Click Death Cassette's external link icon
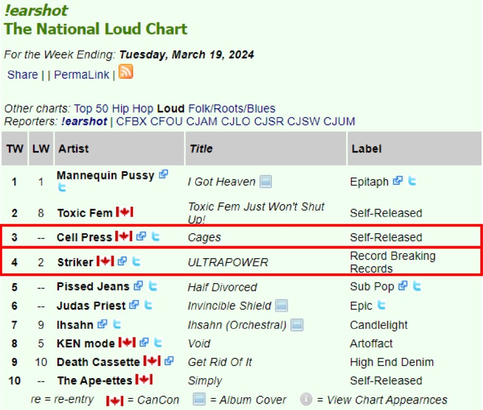The height and width of the screenshot is (410, 483). point(169,362)
